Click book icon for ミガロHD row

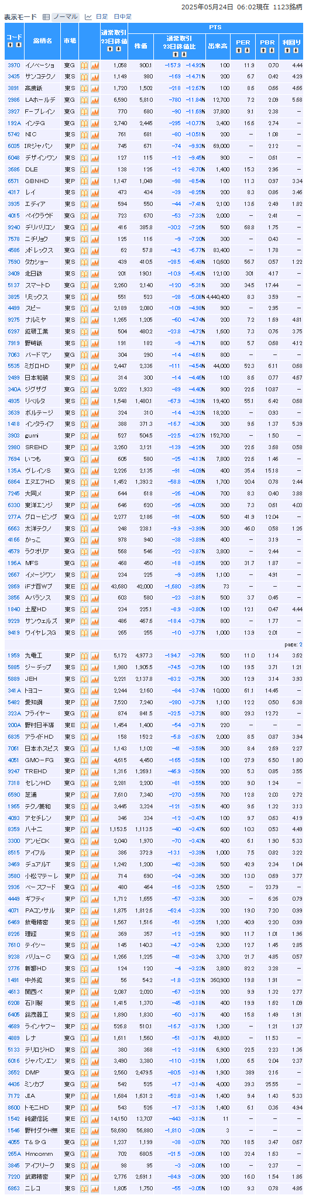pos(84,366)
